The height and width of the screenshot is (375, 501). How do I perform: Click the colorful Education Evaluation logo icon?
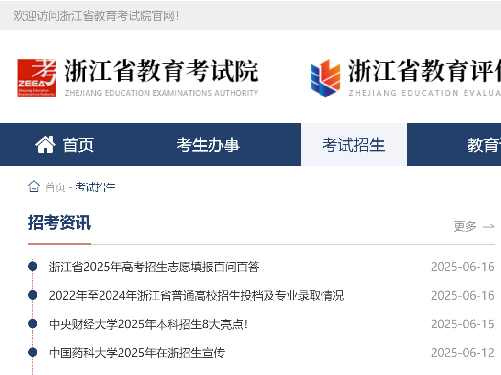click(x=325, y=78)
